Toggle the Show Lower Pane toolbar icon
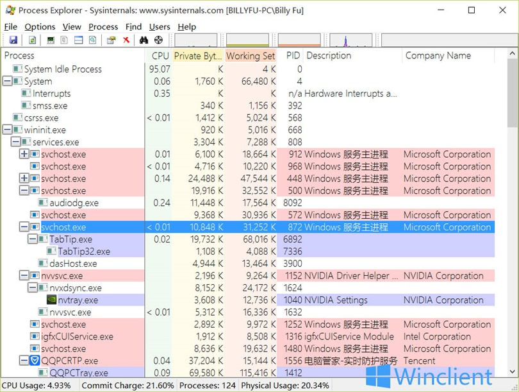Viewport: 519px width, 392px height. click(x=78, y=40)
